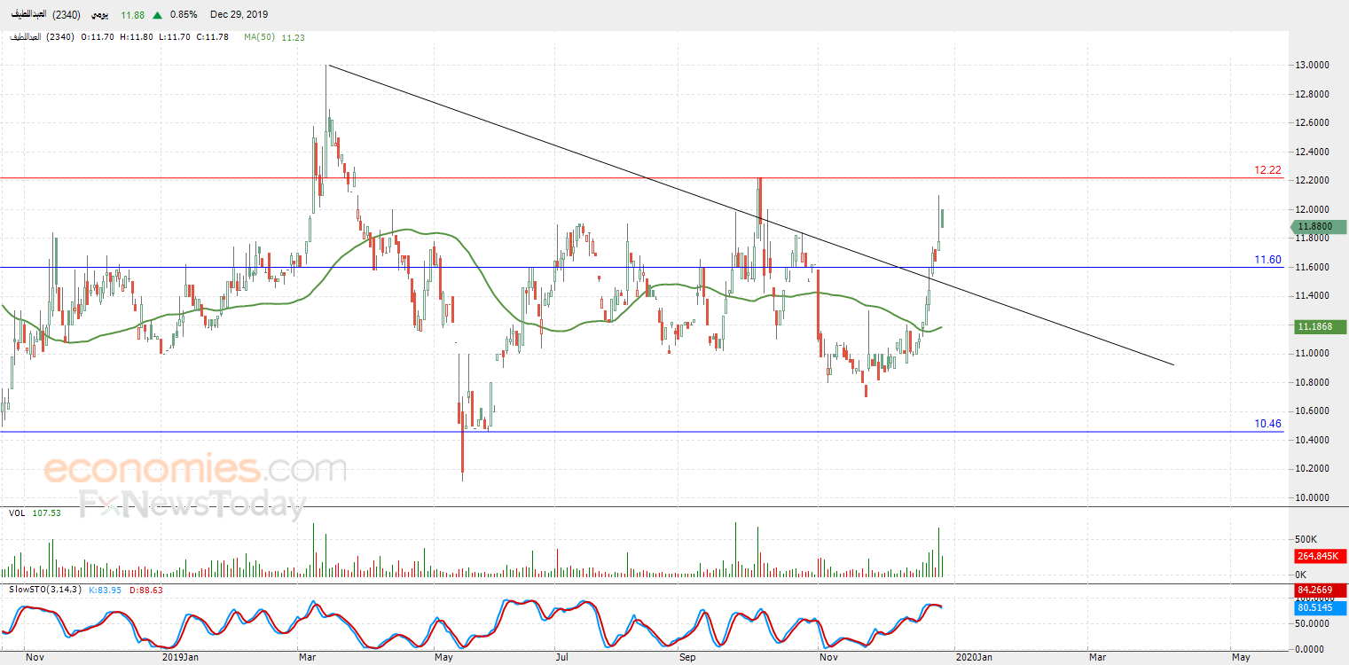
Task: Click the 2019Jan time axis label
Action: click(180, 657)
